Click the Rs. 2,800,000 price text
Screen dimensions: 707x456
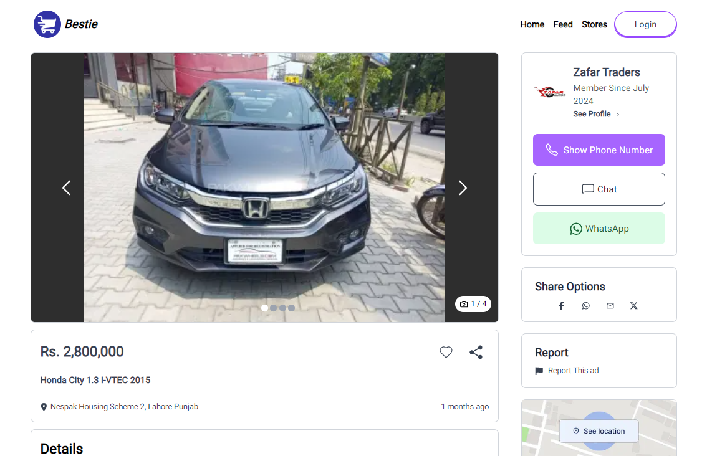click(x=82, y=351)
